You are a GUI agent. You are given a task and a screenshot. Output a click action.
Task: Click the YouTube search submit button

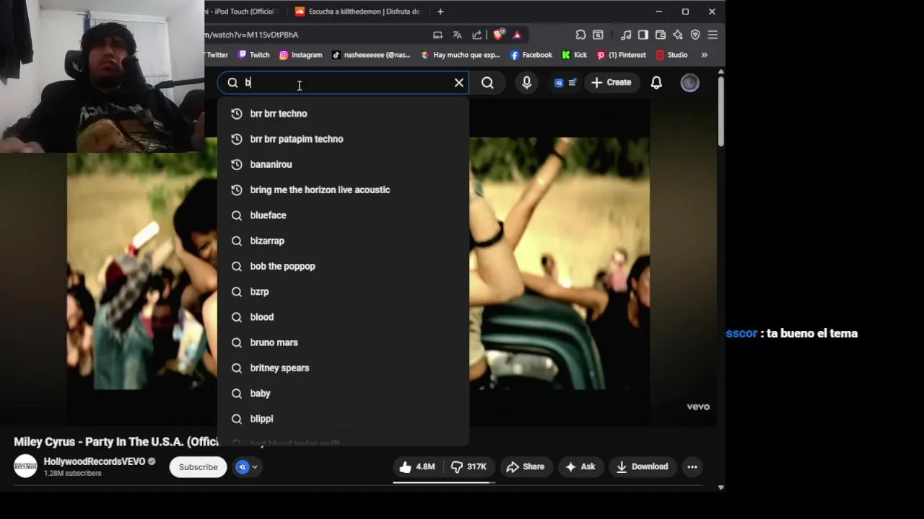(487, 83)
